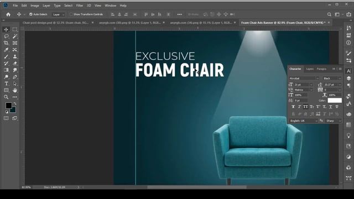
Task: Select the Frame tool
Action: click(x=15, y=43)
